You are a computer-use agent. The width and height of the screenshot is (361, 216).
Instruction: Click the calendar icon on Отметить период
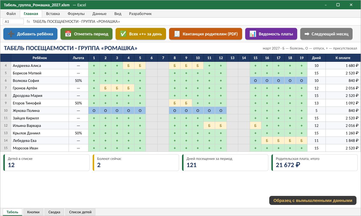(x=68, y=34)
